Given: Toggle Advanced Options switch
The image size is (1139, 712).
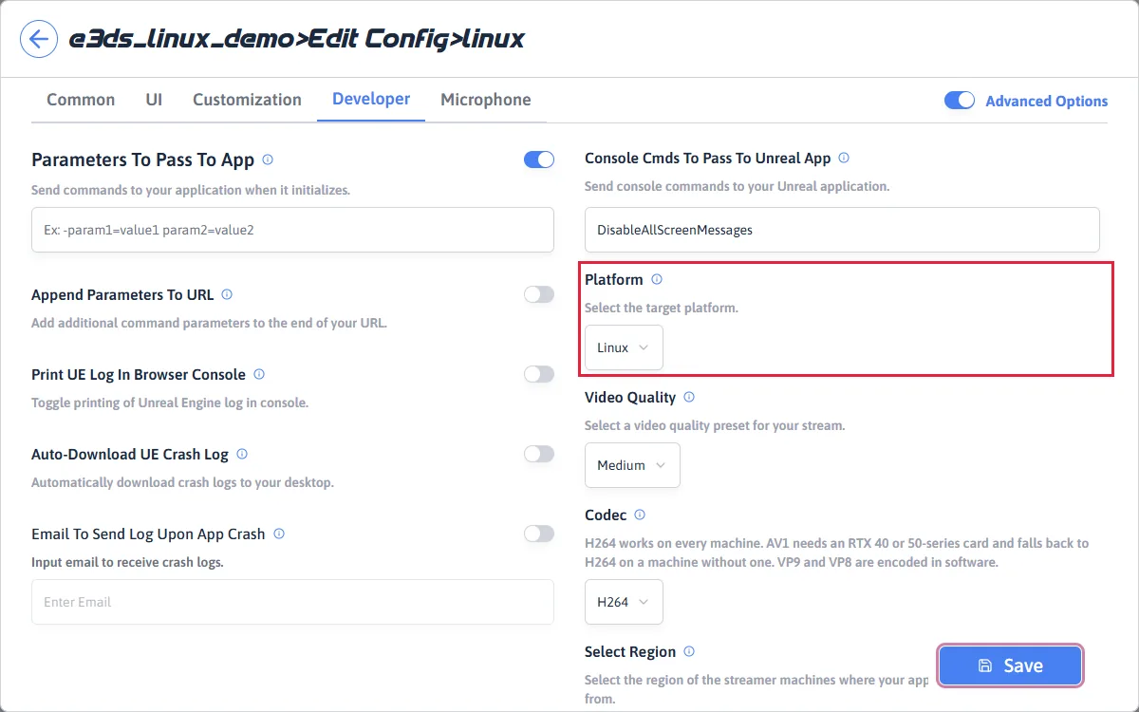Looking at the screenshot, I should coord(960,101).
